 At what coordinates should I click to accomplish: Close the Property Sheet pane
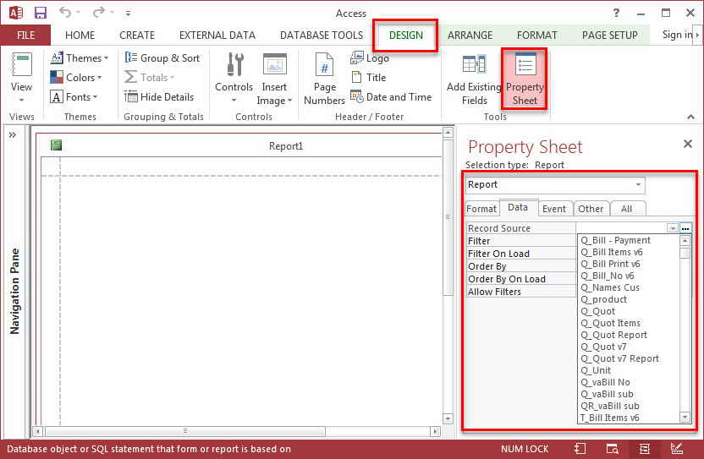pyautogui.click(x=687, y=144)
